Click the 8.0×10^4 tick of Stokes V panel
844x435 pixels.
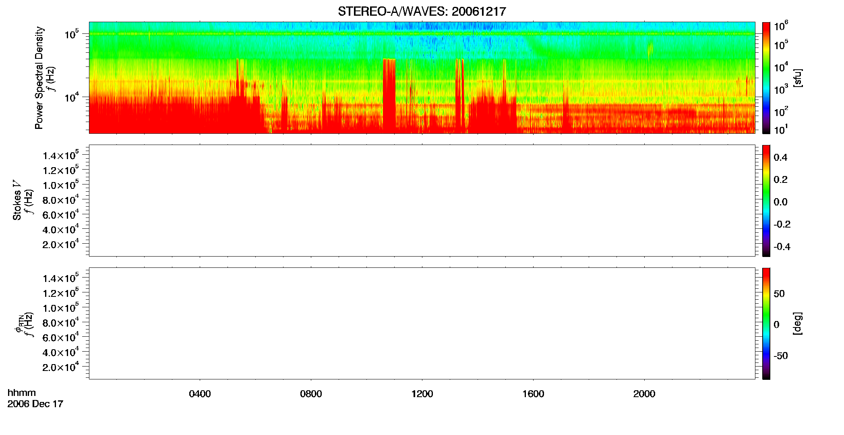(61, 199)
